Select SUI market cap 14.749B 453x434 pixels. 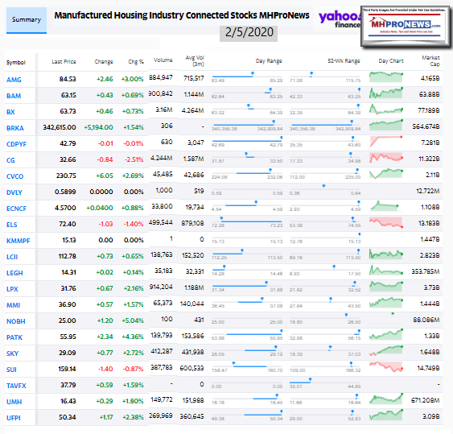coord(428,368)
